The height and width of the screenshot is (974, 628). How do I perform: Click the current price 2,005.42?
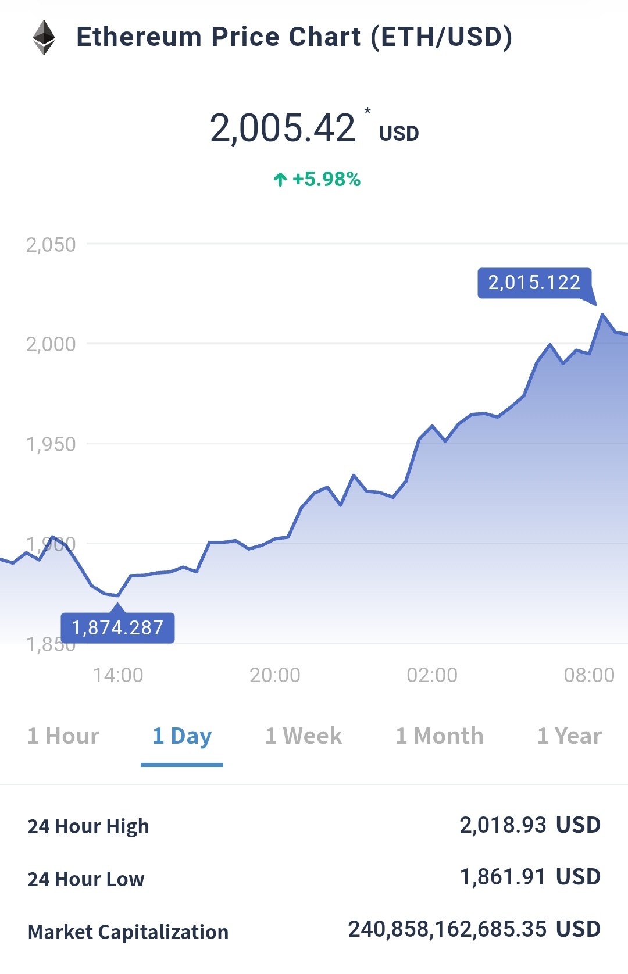tap(283, 128)
